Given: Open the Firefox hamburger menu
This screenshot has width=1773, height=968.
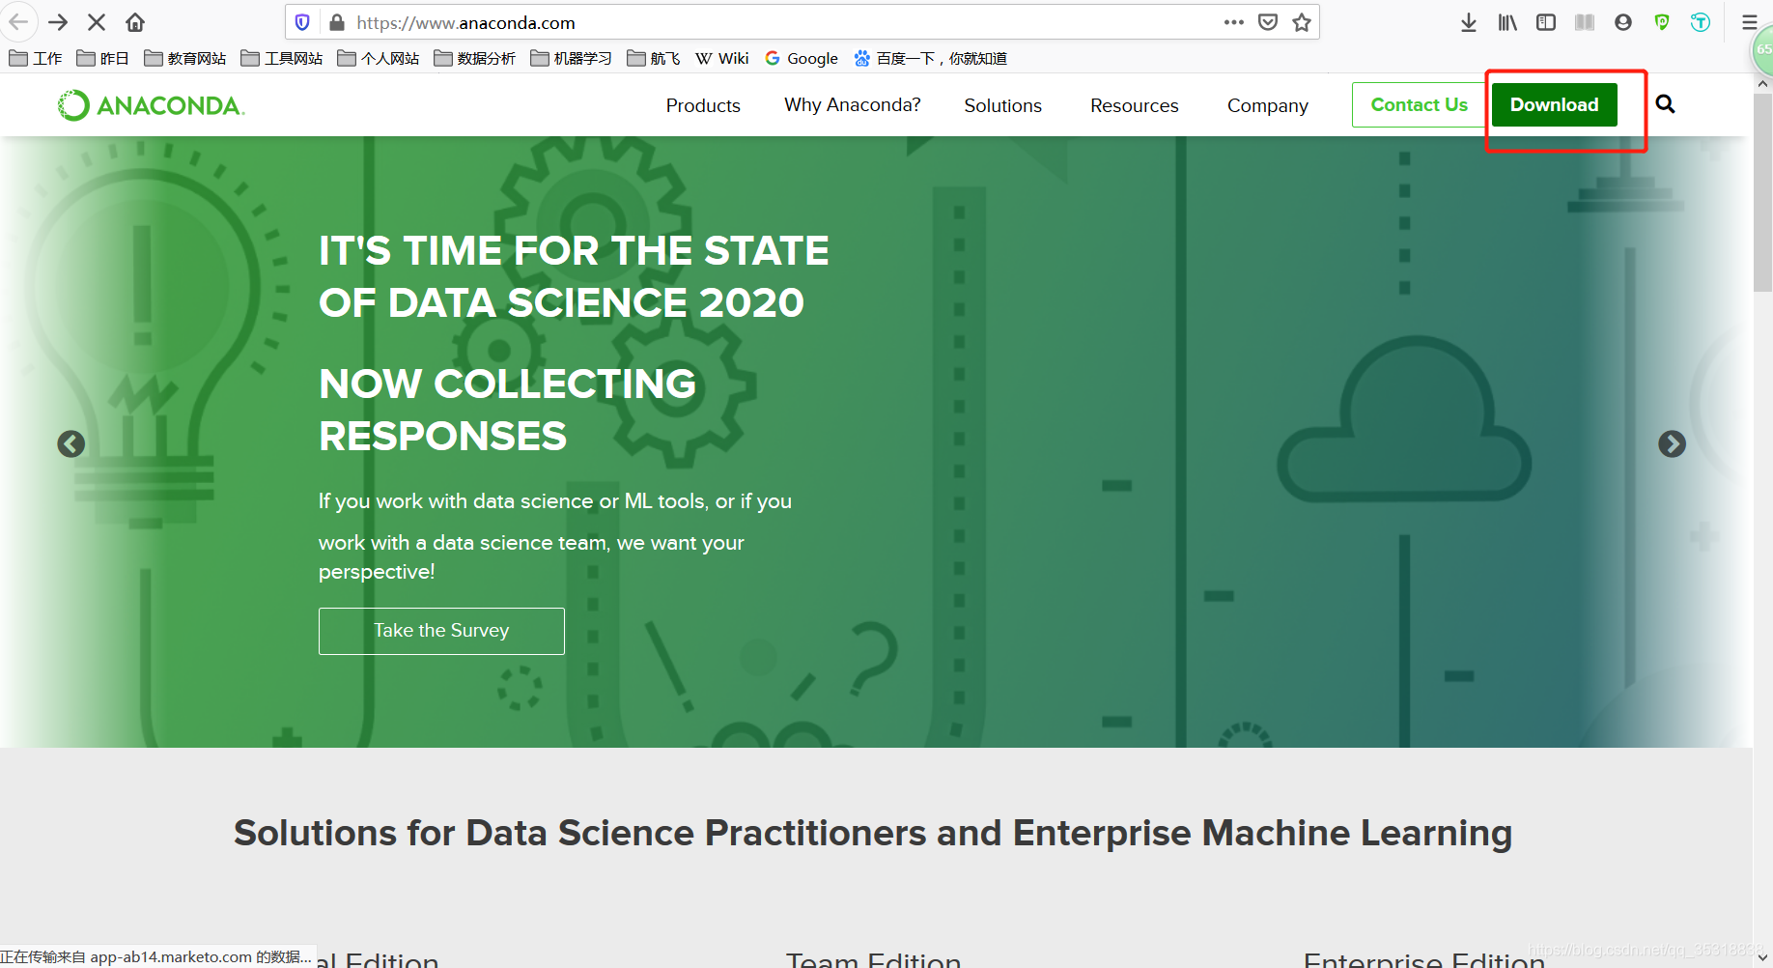Looking at the screenshot, I should point(1749,22).
